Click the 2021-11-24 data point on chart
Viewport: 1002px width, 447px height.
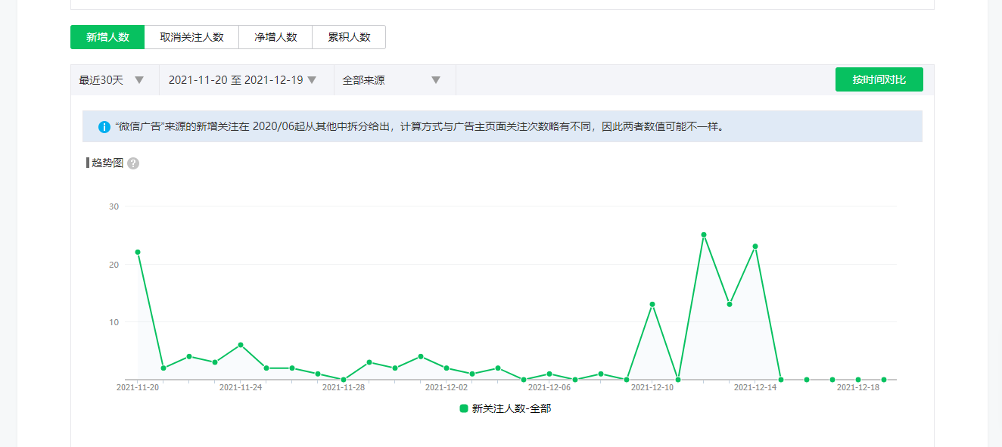point(241,345)
